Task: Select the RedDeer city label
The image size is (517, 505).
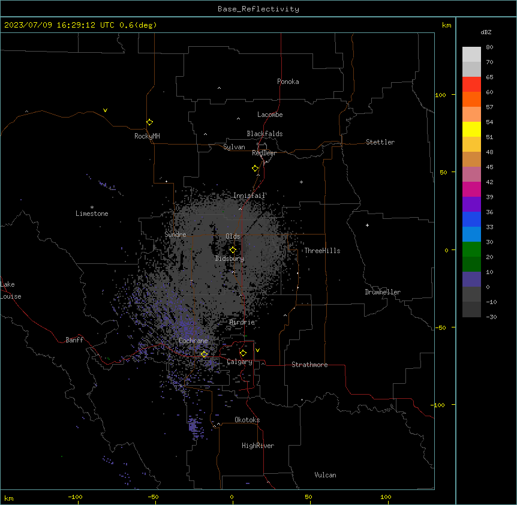Action: click(264, 153)
